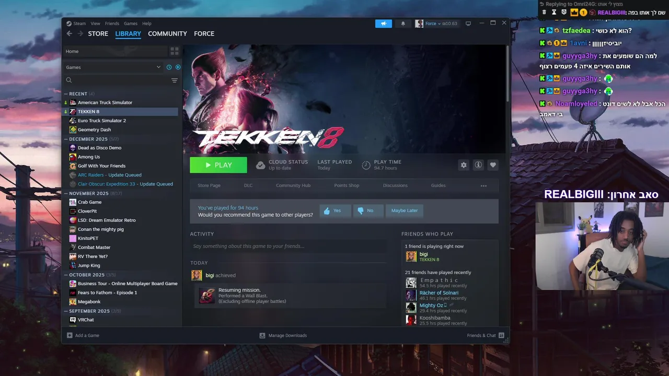Image resolution: width=669 pixels, height=376 pixels.
Task: Collapse the RECENT category
Action: [66, 94]
